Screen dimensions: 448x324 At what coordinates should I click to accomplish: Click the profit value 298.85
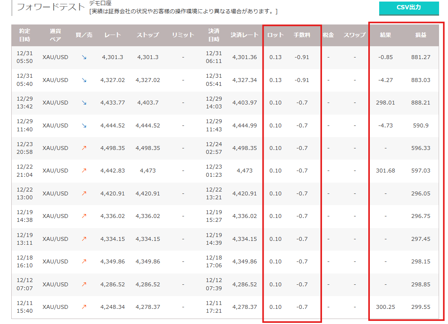click(x=420, y=284)
